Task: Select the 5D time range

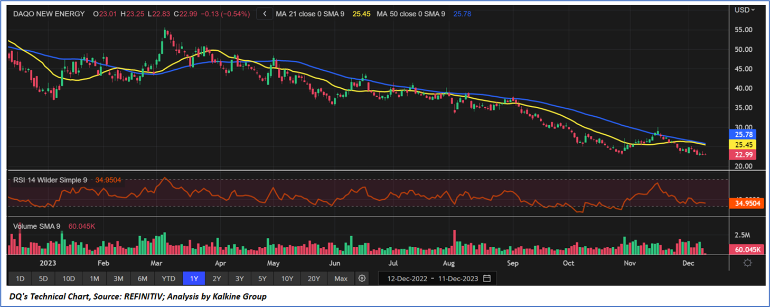Action: tap(43, 278)
